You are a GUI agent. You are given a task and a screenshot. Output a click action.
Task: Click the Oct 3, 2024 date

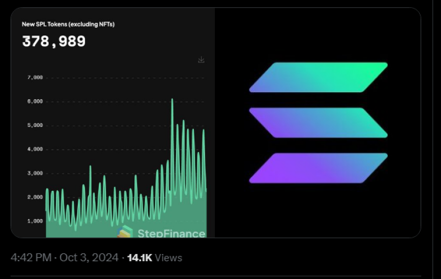[x=89, y=258]
